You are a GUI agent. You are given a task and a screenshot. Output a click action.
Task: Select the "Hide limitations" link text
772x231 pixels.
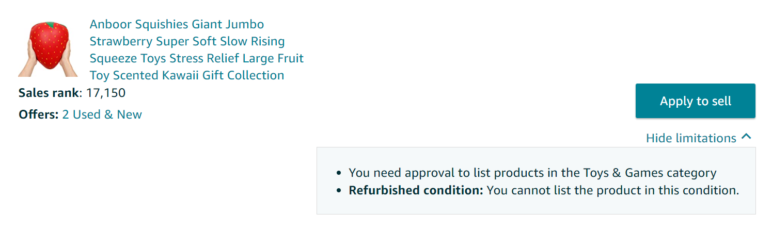691,138
